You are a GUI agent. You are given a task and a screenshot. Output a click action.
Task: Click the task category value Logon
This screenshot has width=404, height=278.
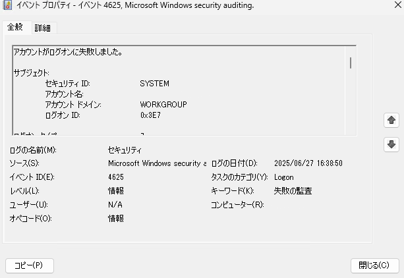[x=283, y=177]
